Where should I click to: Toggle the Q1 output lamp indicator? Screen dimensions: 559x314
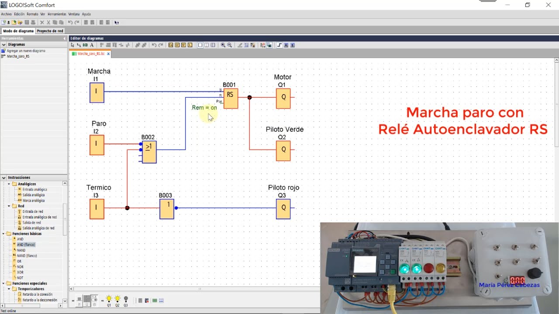(x=109, y=299)
